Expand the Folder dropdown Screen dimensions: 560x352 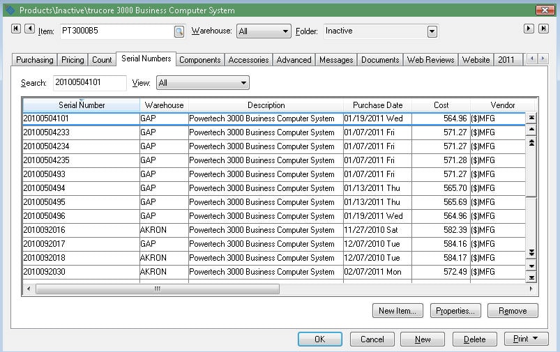pos(432,31)
